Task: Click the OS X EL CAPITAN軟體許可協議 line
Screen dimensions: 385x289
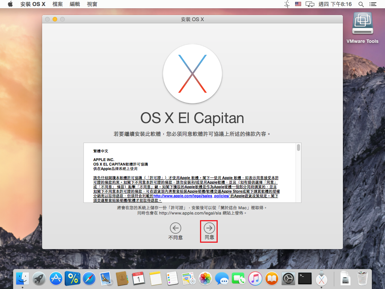Action: pyautogui.click(x=121, y=164)
